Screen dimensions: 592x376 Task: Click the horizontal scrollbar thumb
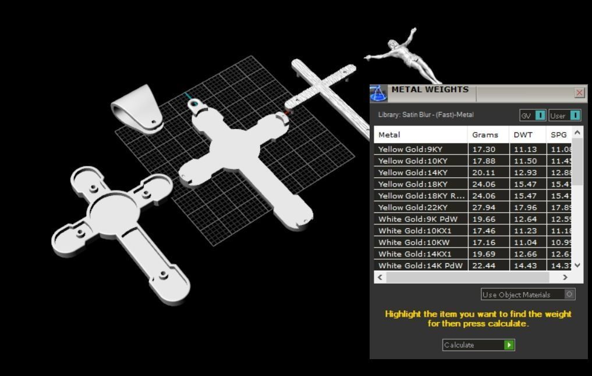[467, 277]
